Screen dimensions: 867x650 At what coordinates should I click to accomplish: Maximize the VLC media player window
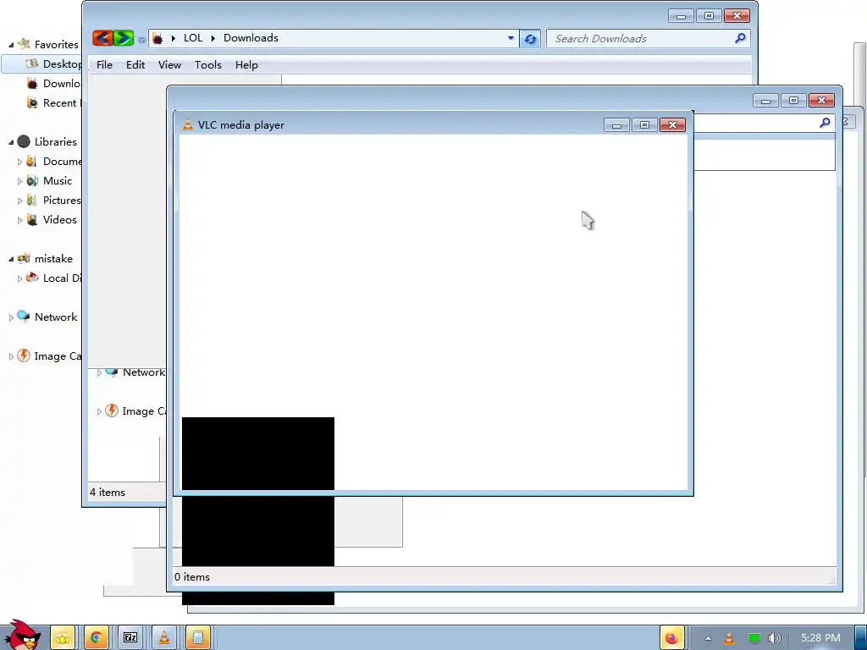point(644,125)
